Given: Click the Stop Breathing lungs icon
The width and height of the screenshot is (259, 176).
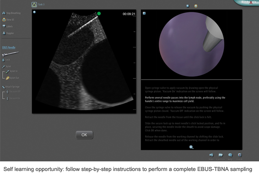Looking at the screenshot, I should coord(4,13).
